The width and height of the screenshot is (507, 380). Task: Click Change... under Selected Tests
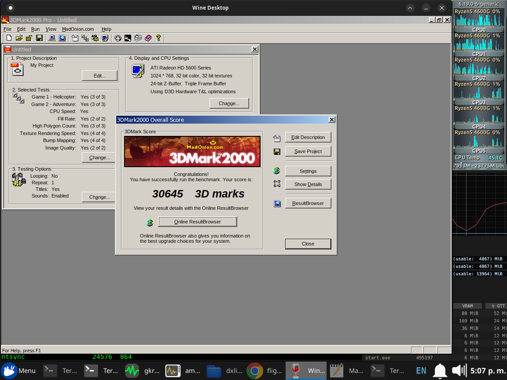99,158
